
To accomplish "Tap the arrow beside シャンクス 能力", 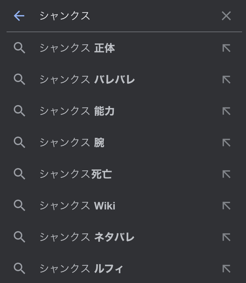I will (x=226, y=111).
